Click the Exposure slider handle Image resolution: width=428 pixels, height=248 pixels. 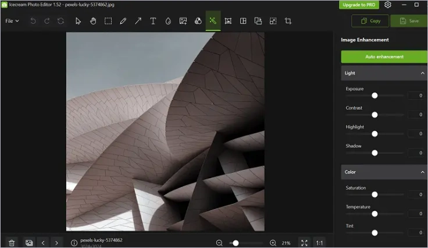click(374, 95)
